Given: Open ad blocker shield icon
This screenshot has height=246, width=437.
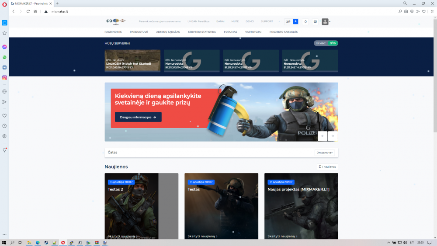Looking at the screenshot, I should click(x=412, y=11).
